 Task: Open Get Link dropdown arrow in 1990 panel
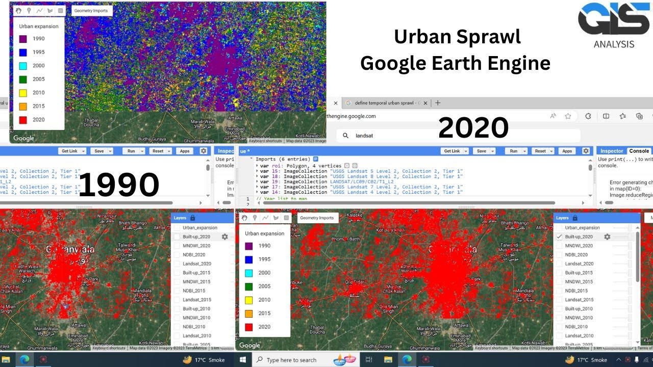point(83,151)
